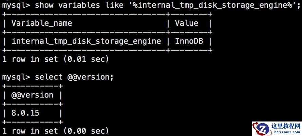This screenshot has height=136, width=302.
Task: Click the internal_tmp_disk_storage_engine table cell
Action: click(86, 41)
